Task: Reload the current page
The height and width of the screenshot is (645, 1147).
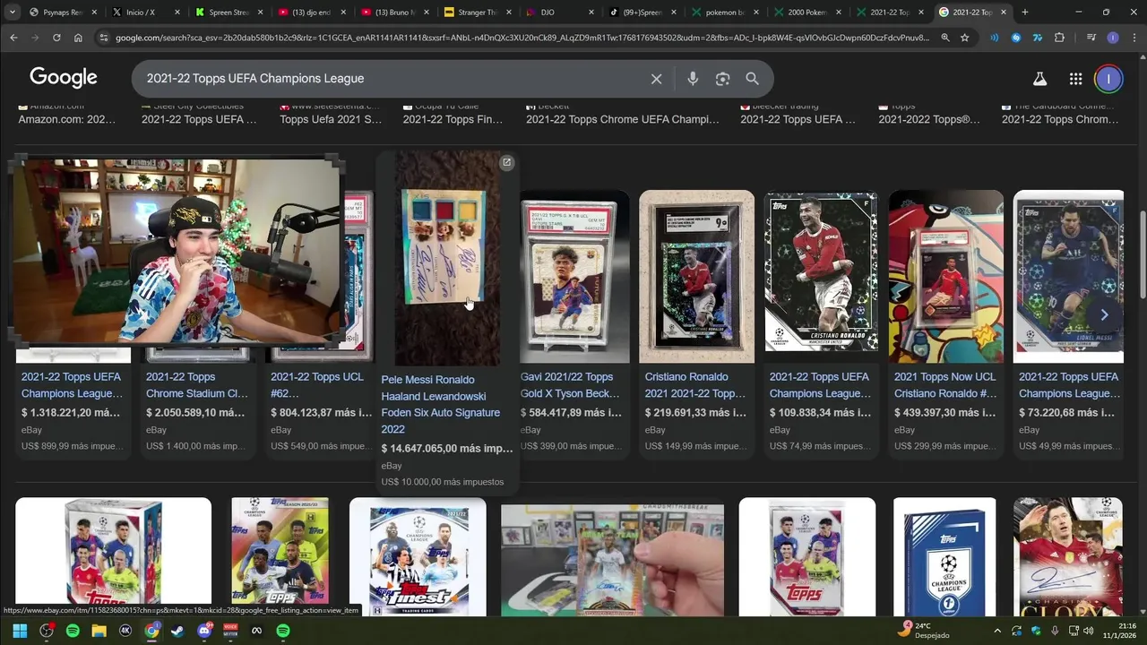Action: 56,38
